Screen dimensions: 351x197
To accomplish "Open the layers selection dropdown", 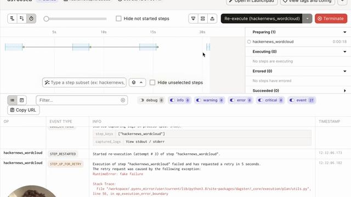I will pyautogui.click(x=137, y=83).
